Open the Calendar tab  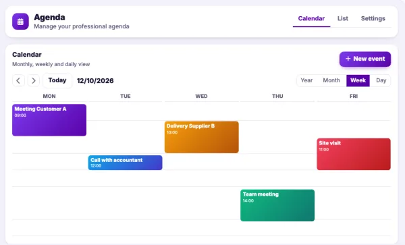pos(311,19)
